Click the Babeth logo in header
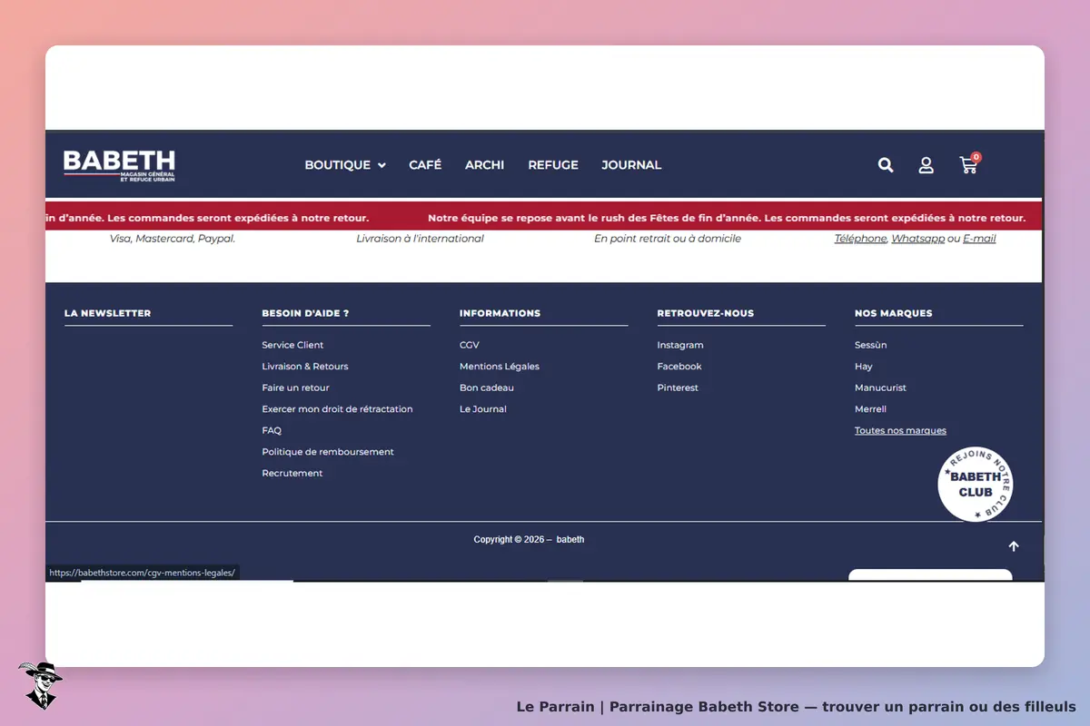Viewport: 1090px width, 726px height. point(119,165)
